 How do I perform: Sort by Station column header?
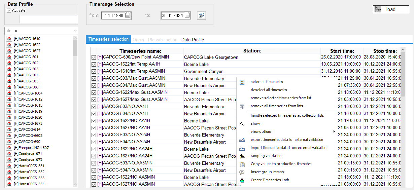tap(252, 51)
